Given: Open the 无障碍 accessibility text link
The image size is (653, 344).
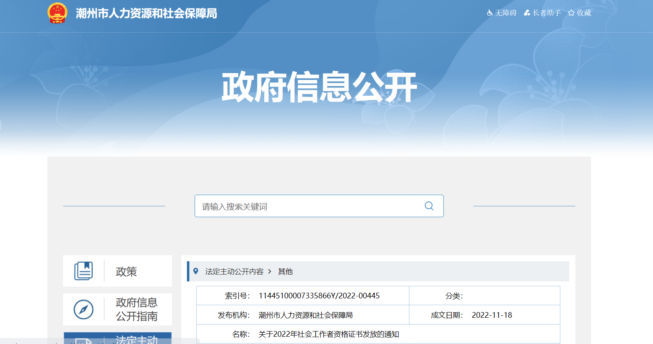Looking at the screenshot, I should 506,13.
